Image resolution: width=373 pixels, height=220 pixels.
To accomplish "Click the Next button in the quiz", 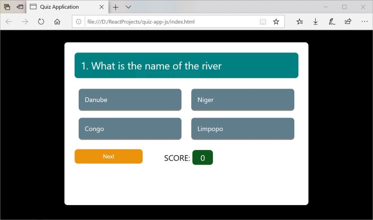I will 108,156.
